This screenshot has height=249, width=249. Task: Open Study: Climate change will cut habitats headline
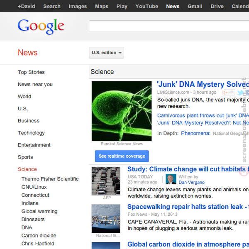188,169
